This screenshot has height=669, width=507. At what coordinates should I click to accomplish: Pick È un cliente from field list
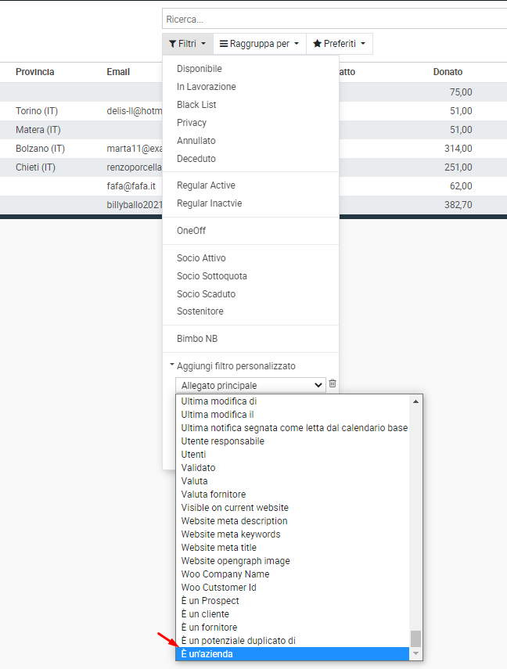205,614
